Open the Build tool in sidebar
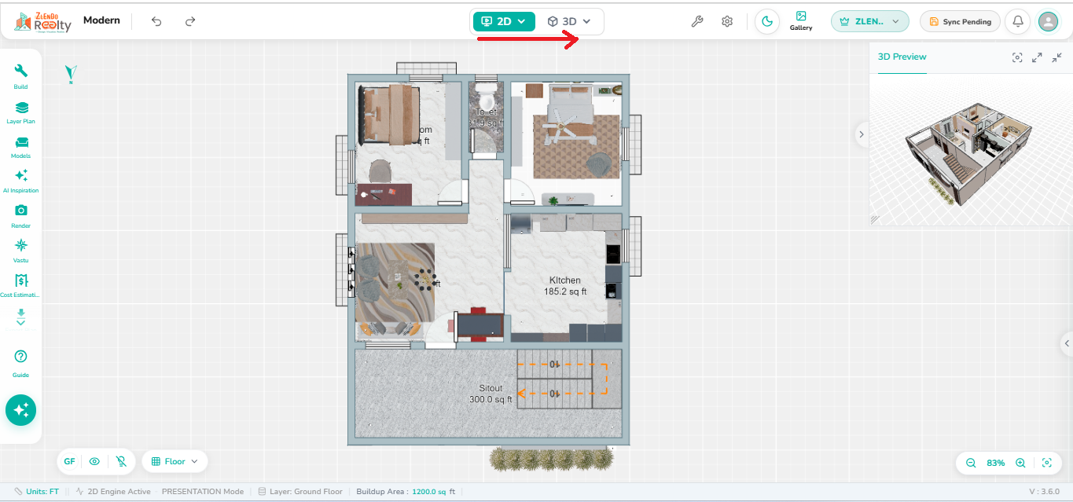 coord(20,76)
